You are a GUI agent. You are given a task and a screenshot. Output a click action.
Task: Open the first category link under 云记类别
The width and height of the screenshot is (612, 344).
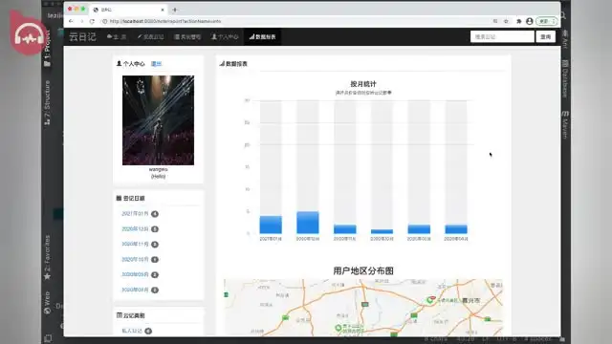coord(132,331)
